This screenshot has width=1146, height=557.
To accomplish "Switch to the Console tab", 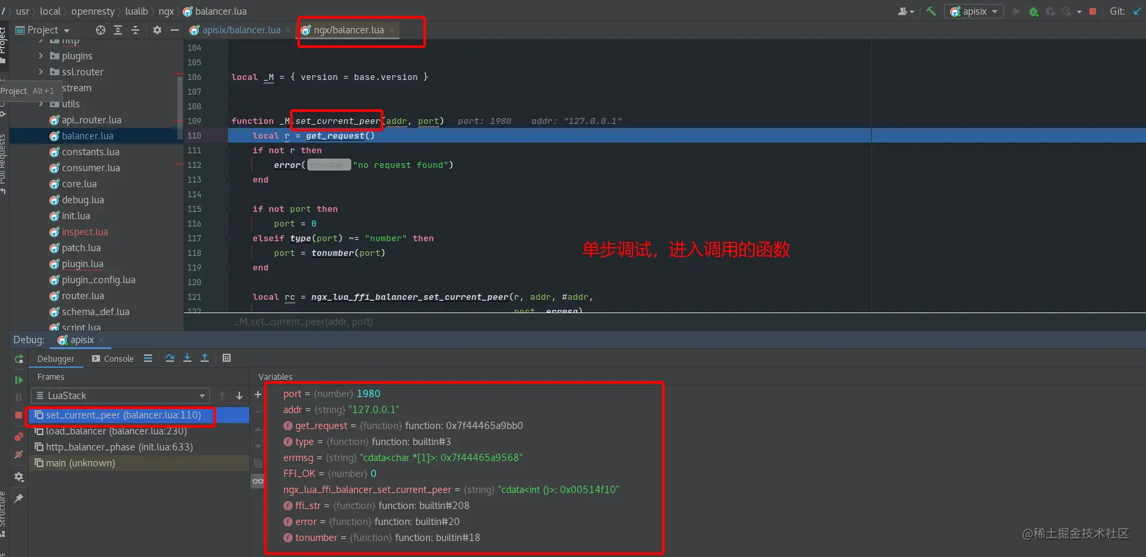I will (113, 359).
